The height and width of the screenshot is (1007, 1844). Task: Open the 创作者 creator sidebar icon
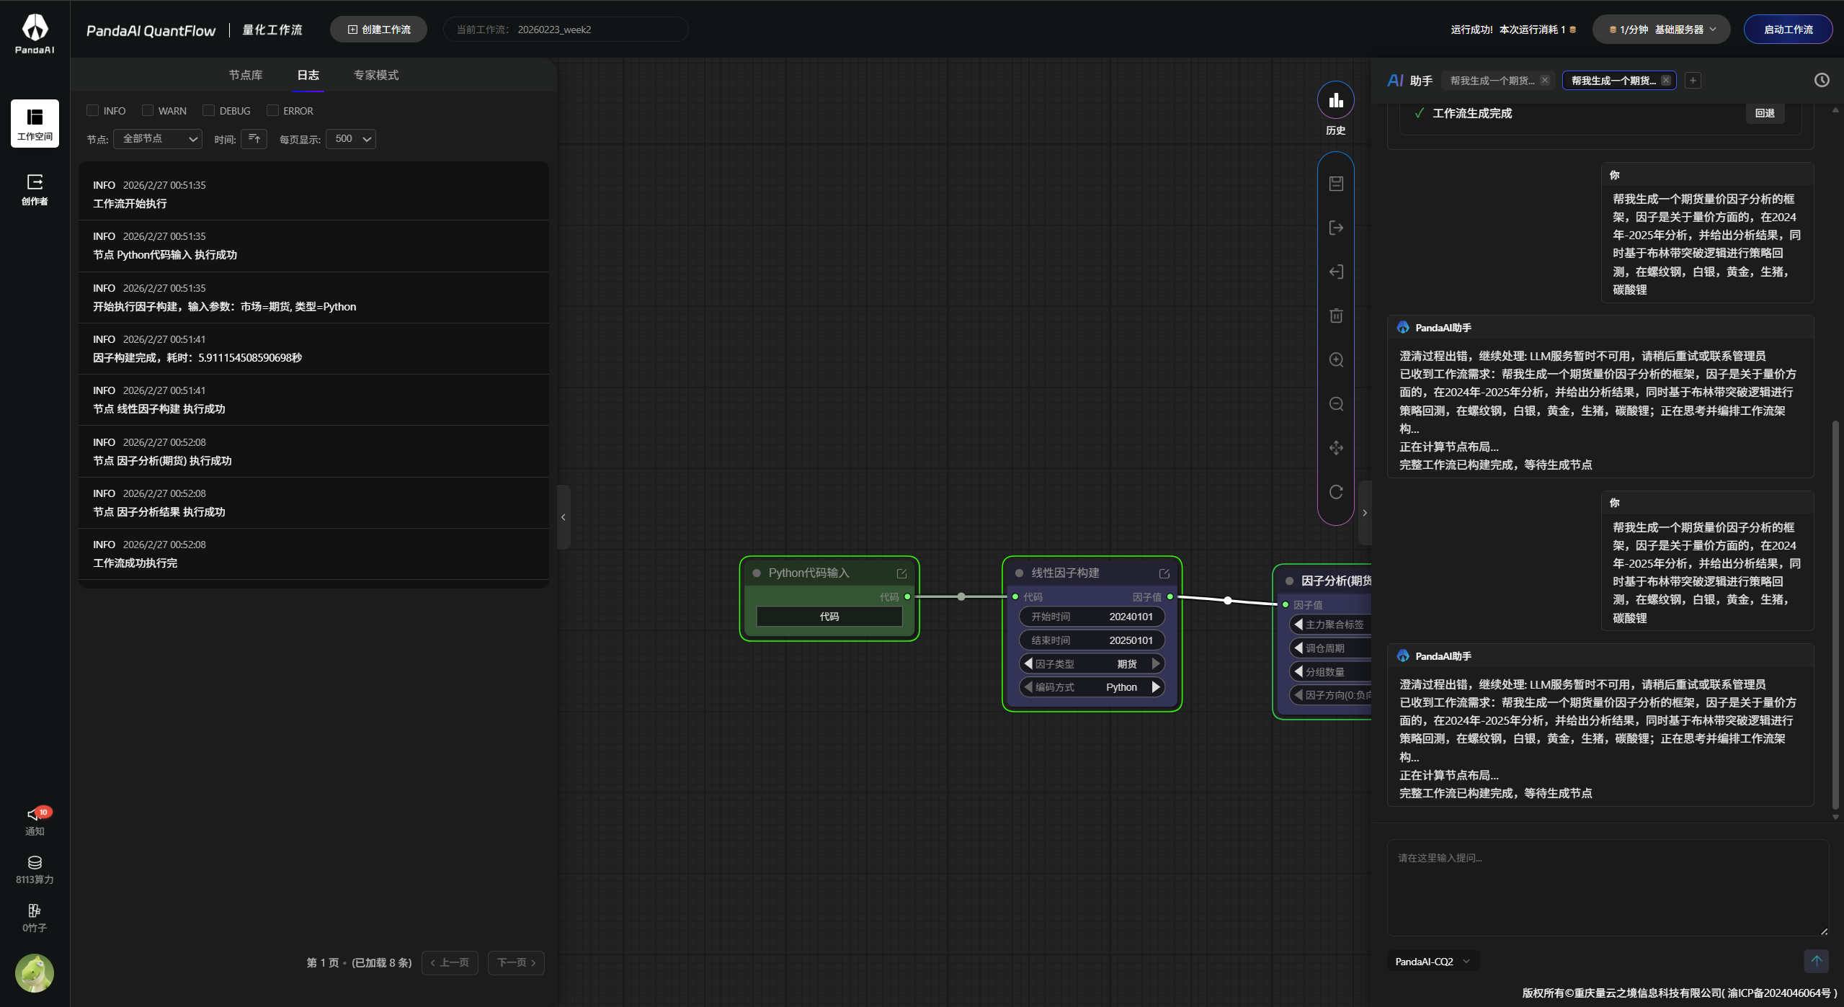pos(35,189)
